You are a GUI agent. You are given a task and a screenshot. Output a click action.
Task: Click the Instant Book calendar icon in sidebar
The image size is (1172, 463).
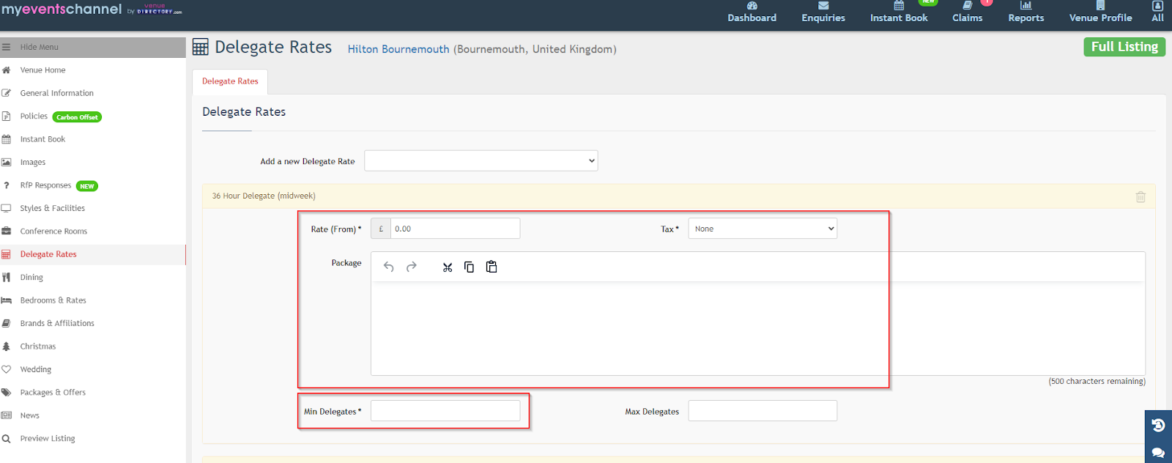click(6, 139)
